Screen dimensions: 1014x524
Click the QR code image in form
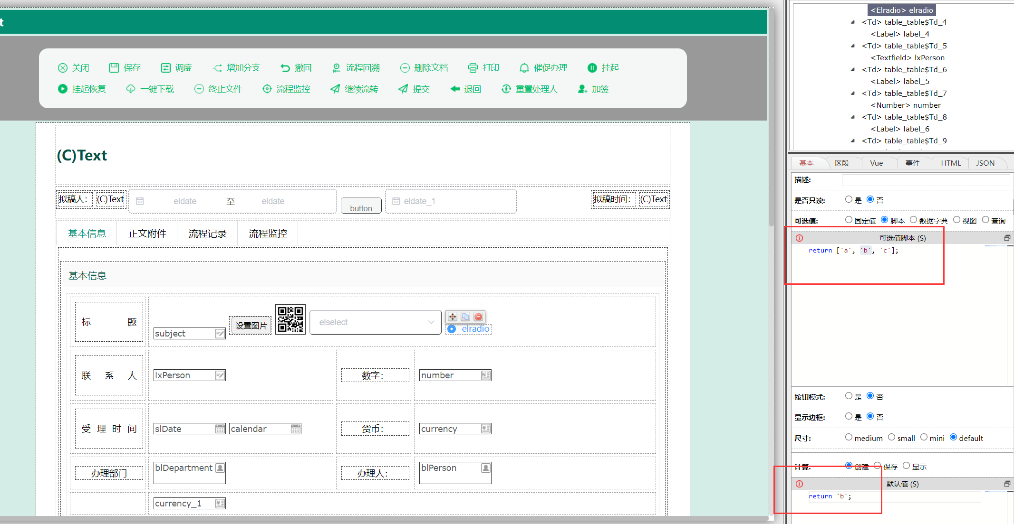290,319
